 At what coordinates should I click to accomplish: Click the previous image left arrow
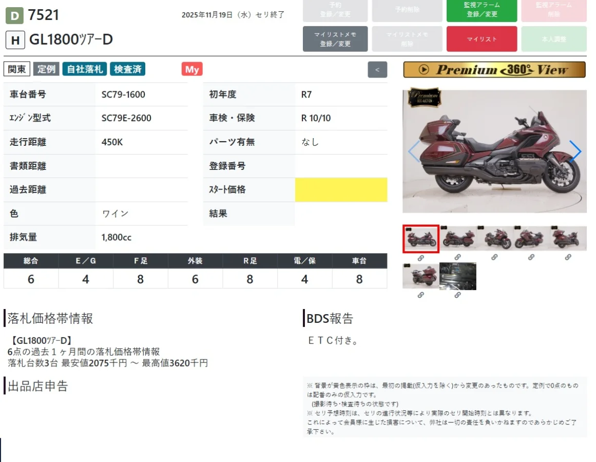(x=414, y=151)
